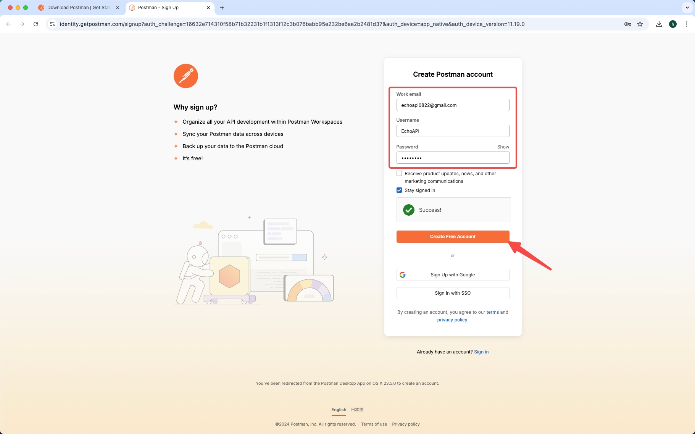Click text 'It's free!'

point(193,158)
